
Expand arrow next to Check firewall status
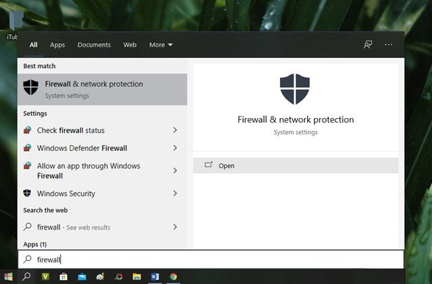[175, 130]
